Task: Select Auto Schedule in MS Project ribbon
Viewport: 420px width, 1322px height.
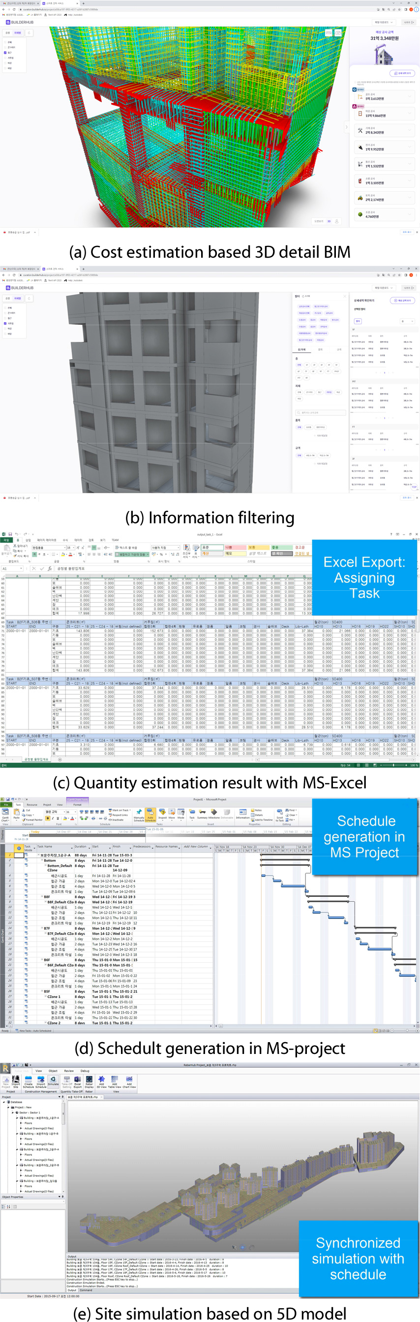Action: [x=150, y=814]
